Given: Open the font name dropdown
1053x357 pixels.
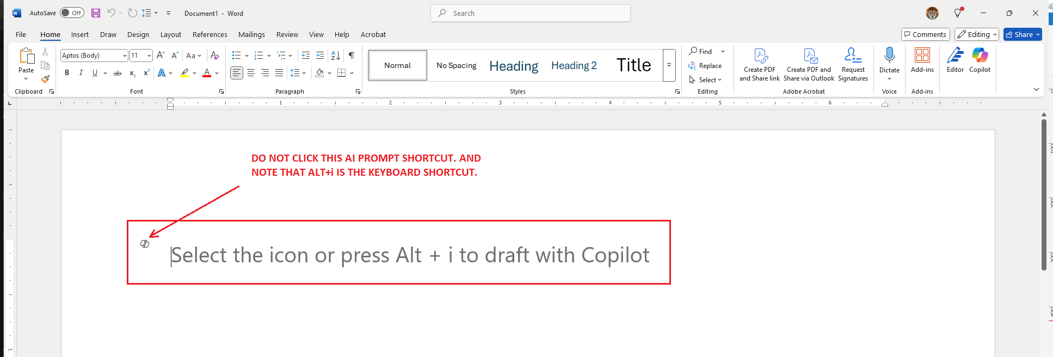Looking at the screenshot, I should (x=125, y=56).
